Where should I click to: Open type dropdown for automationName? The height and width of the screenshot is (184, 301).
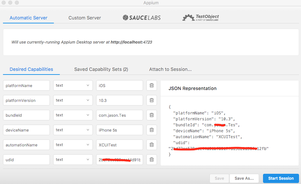click(73, 145)
